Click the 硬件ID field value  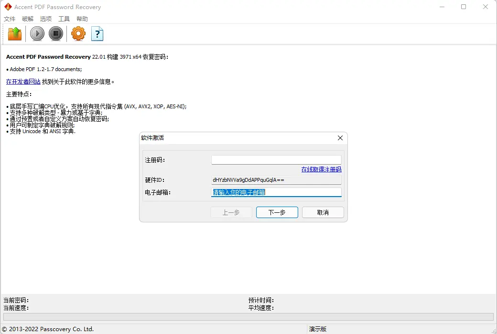point(276,180)
